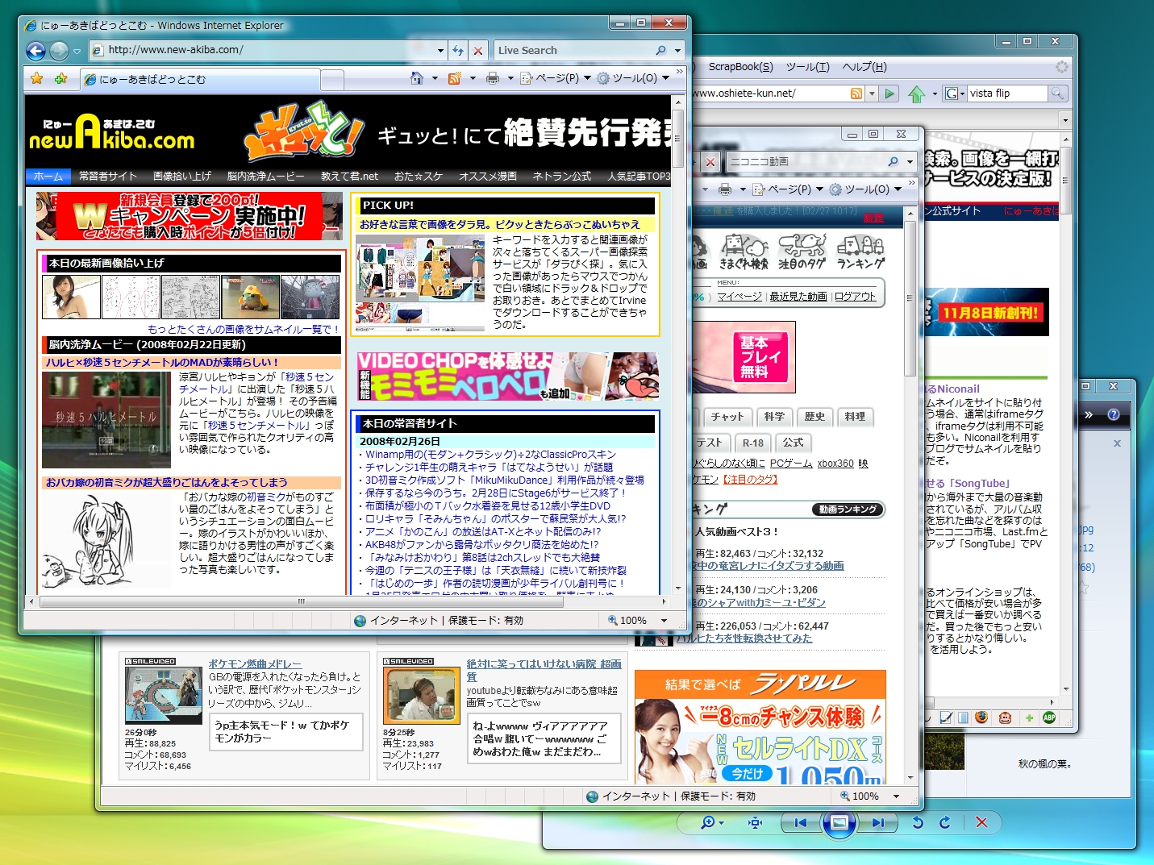Click vertical scrollbar of front IE window

(678, 344)
